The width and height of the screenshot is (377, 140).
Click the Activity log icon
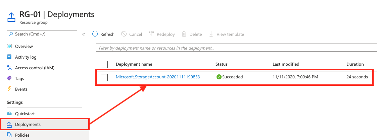9,57
